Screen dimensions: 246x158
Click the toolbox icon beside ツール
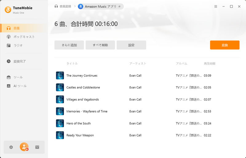click(x=9, y=77)
